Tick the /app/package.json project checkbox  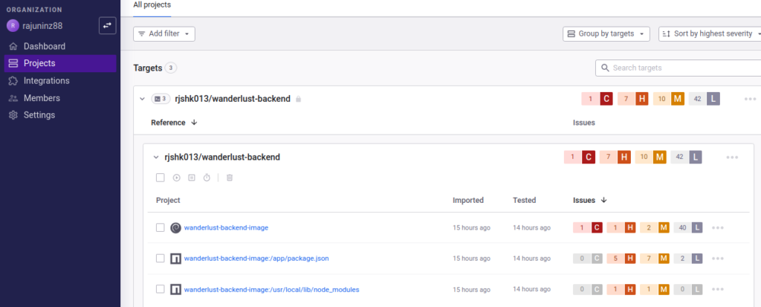pos(161,259)
